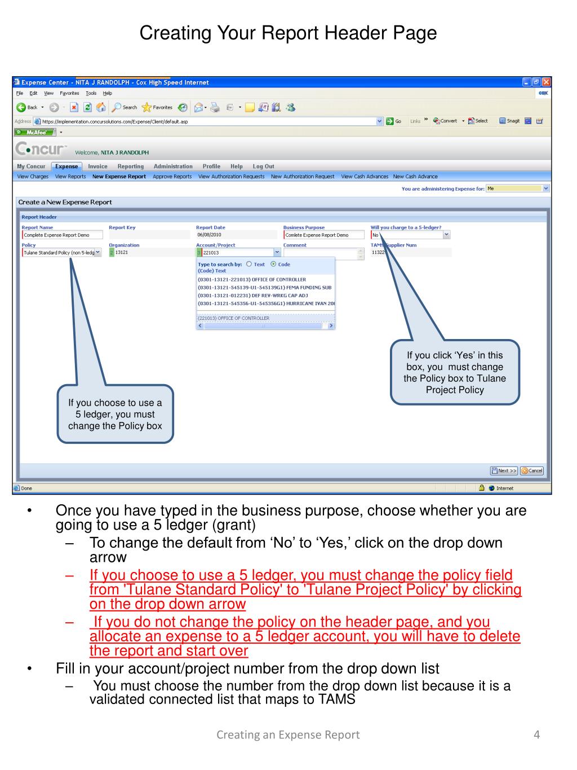Switch to the My Concur tab
This screenshot has height=770, width=577.
[x=31, y=166]
